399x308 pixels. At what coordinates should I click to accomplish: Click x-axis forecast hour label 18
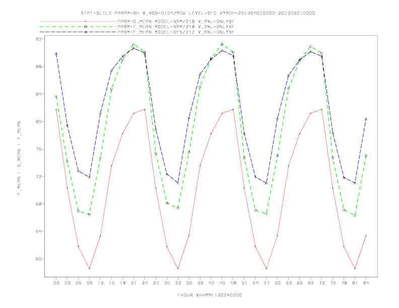[122, 283]
